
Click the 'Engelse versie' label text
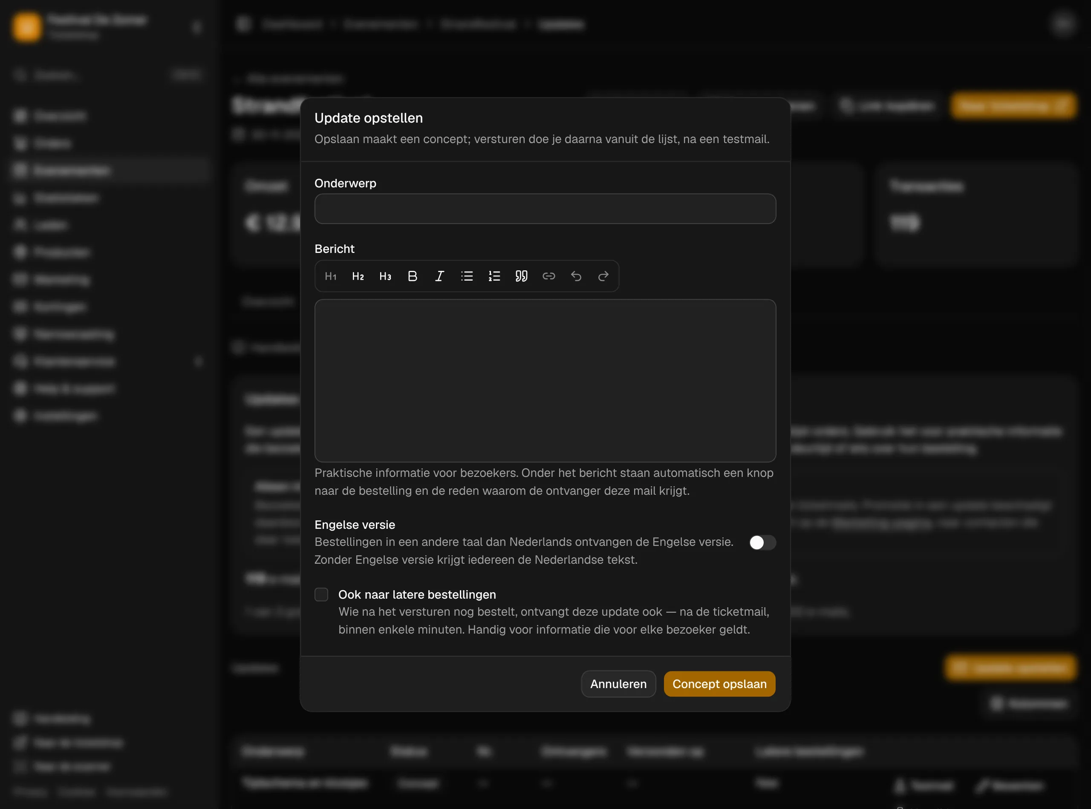tap(355, 525)
